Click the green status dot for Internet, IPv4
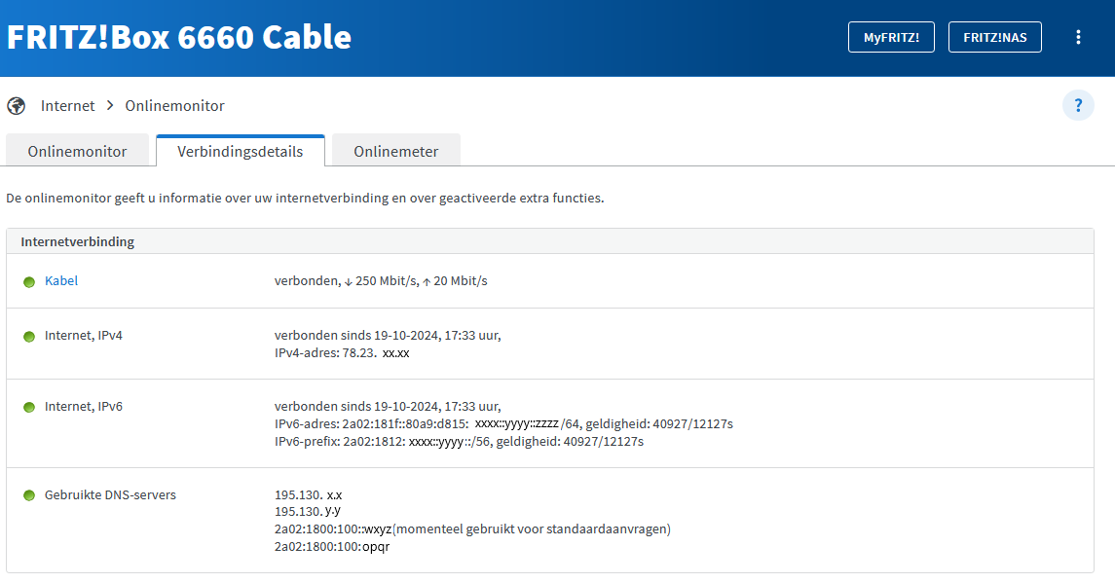Screen dimensions: 1115x583 click(x=29, y=336)
